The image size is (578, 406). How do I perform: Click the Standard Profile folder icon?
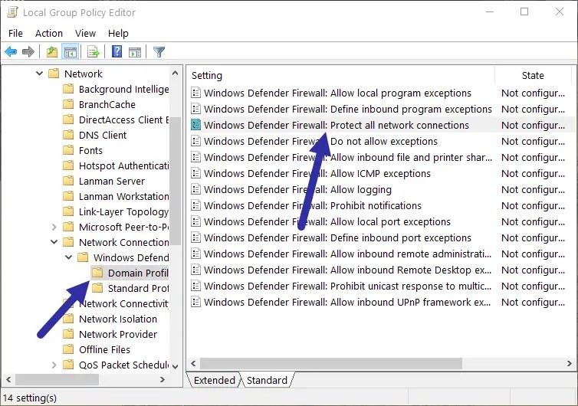(97, 288)
